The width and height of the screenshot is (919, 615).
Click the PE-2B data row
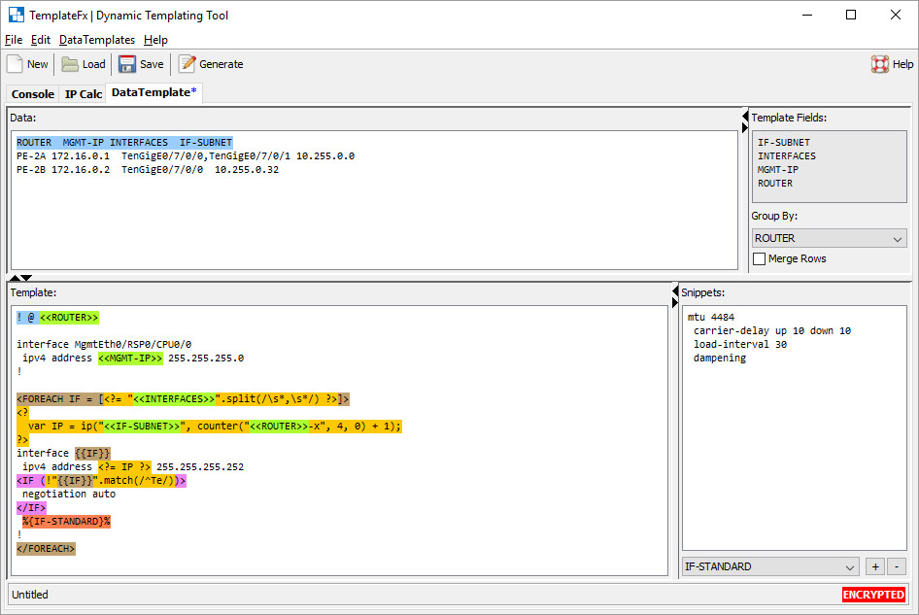tap(148, 169)
